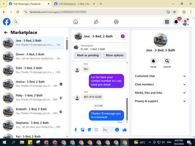The height and width of the screenshot is (146, 195).
Task: Open the Jese conversation in list
Action: tap(33, 43)
